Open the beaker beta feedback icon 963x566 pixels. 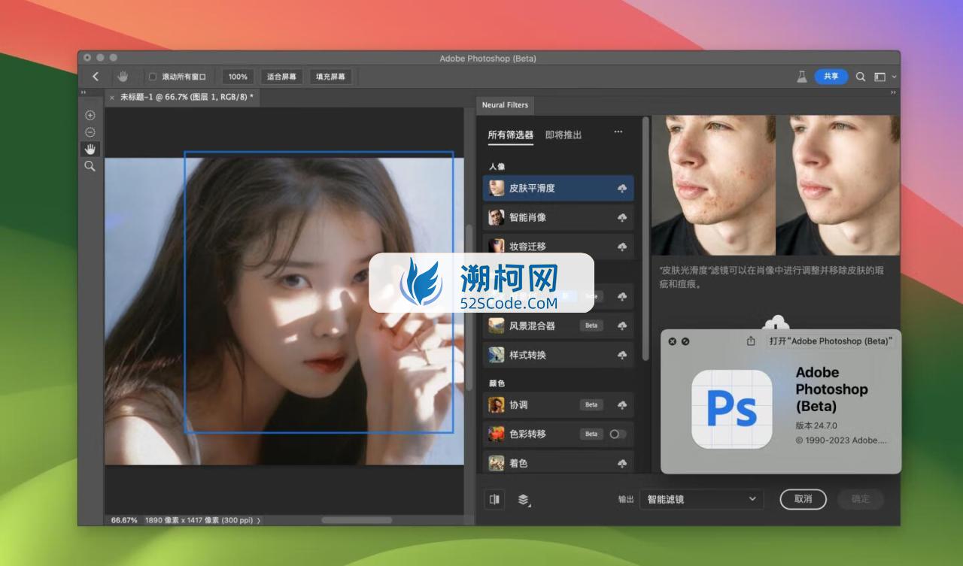pos(802,77)
